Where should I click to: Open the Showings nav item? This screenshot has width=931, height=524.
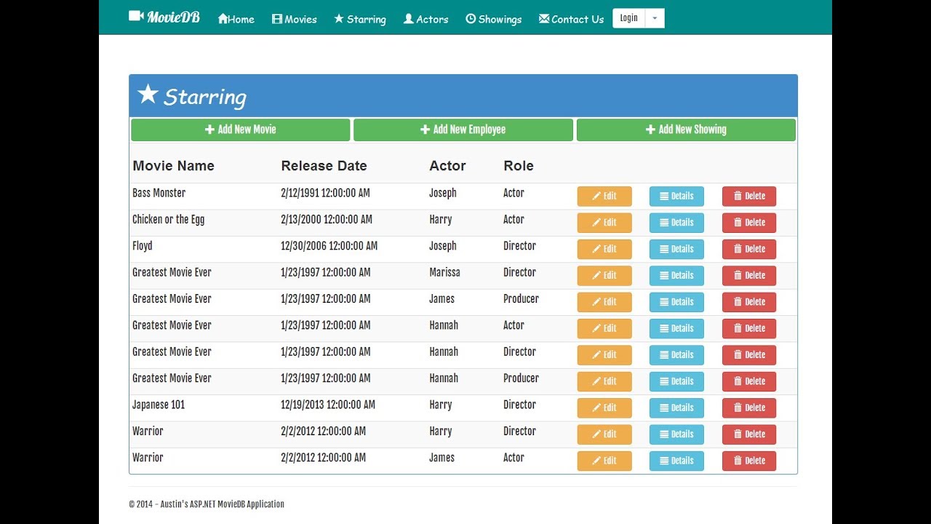pos(493,19)
